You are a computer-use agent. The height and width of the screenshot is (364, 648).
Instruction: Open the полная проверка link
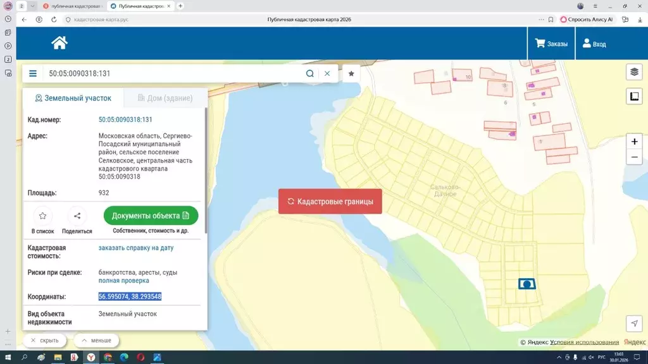pyautogui.click(x=124, y=281)
